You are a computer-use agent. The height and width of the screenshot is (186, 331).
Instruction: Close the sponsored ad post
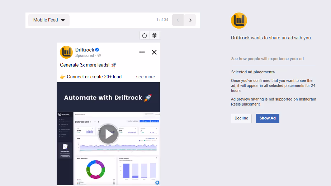(x=154, y=52)
